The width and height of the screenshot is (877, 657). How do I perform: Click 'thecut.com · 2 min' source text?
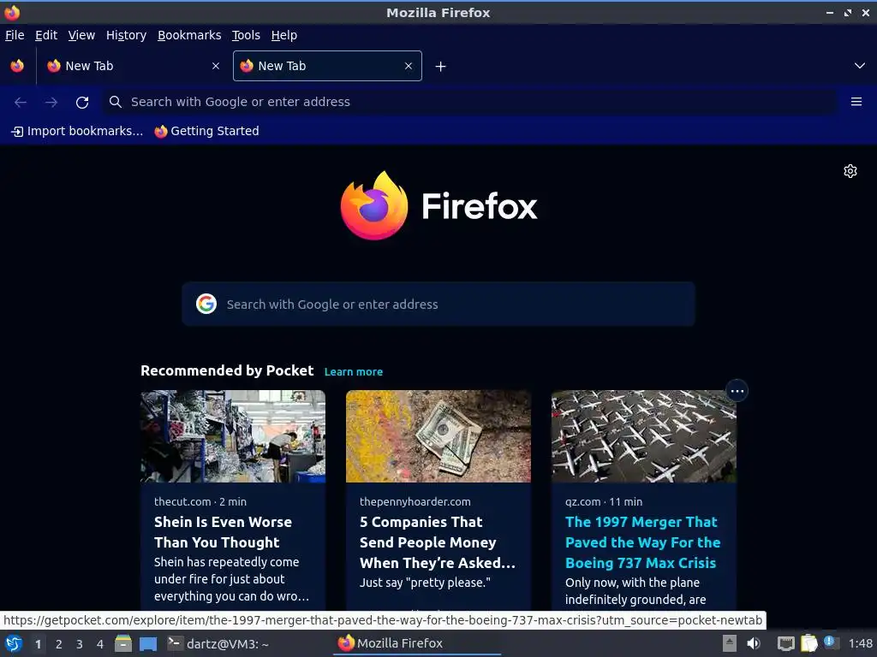[200, 501]
